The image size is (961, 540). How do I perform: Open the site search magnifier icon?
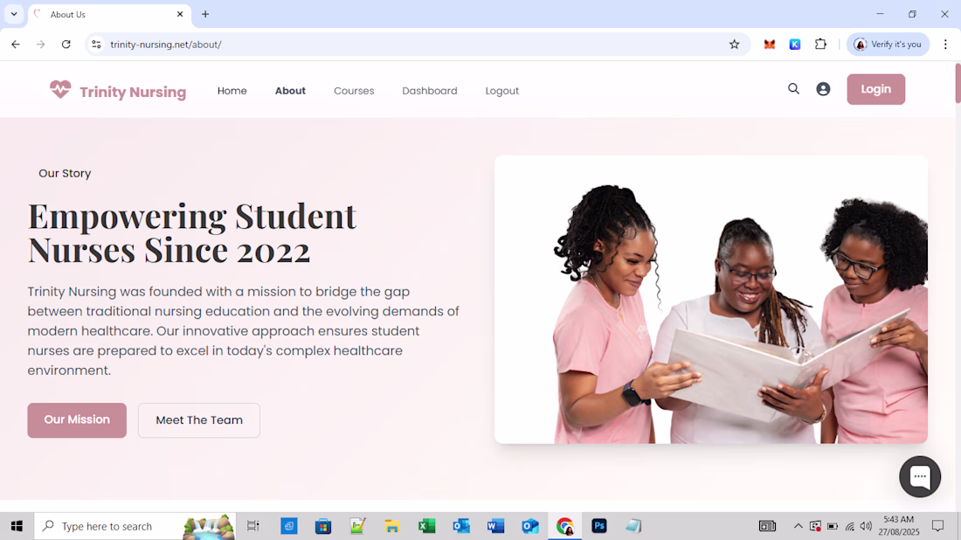coord(793,89)
